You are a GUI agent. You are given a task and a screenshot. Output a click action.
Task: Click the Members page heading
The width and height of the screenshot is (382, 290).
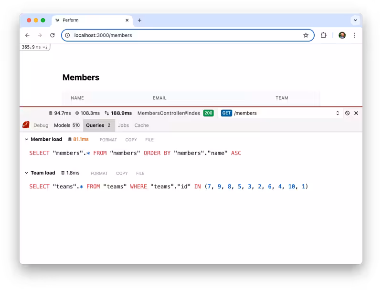(81, 77)
